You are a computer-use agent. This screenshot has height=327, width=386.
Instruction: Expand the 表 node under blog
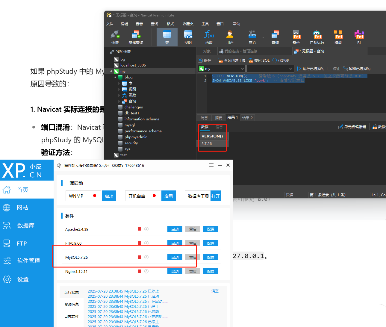[119, 83]
